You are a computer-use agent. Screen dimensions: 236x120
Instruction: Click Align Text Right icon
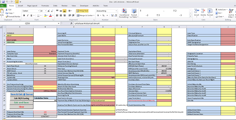[x=64, y=16]
